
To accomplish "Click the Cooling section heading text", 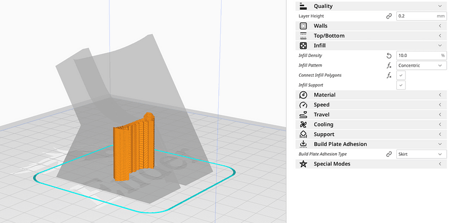I will pyautogui.click(x=324, y=124).
